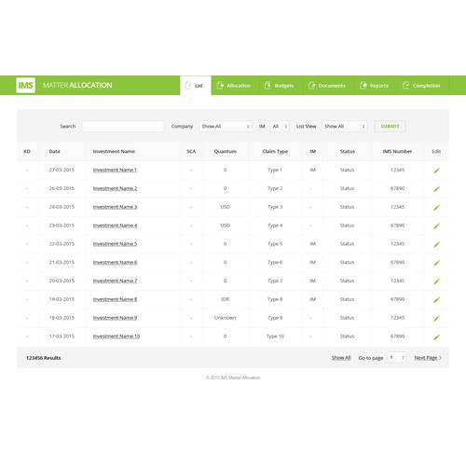Open Investment Name 2 link
Screen dimensions: 466x466
click(x=115, y=188)
